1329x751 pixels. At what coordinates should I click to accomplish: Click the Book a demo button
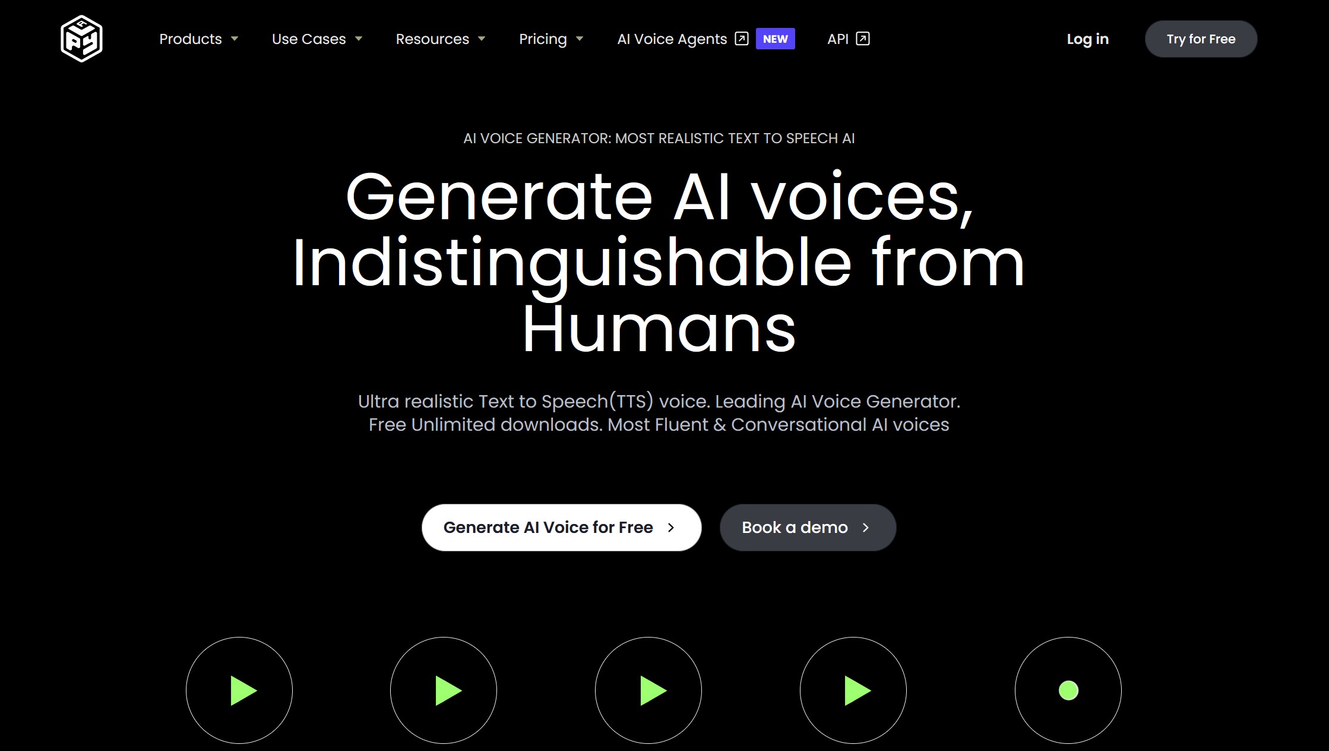click(x=807, y=527)
